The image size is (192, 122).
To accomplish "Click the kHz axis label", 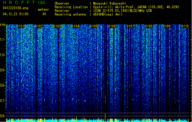I will tap(3, 25).
